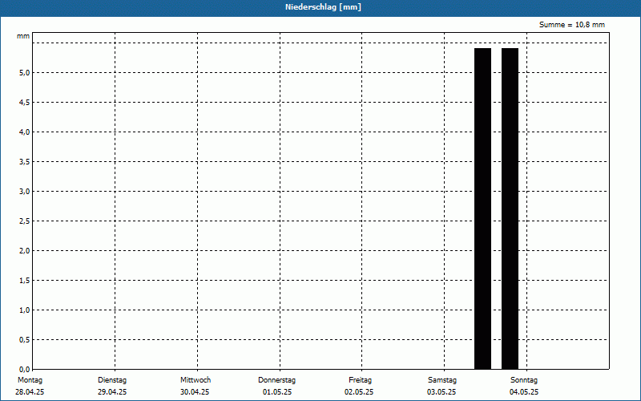Select the Summe = 10,8 mm label
Screen dimensions: 641x401
click(x=572, y=25)
